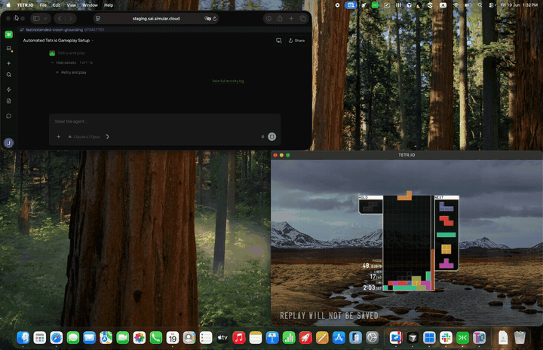The width and height of the screenshot is (543, 350).
Task: Open the Safari downloads icon
Action: point(268,19)
